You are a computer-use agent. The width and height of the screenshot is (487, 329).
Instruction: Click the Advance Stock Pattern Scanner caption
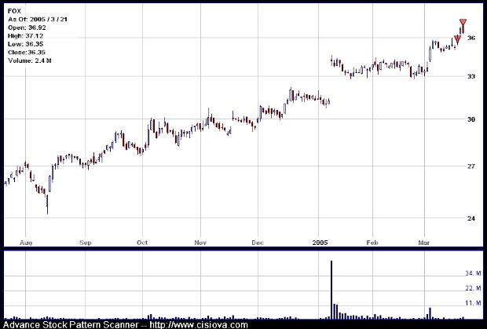point(71,325)
